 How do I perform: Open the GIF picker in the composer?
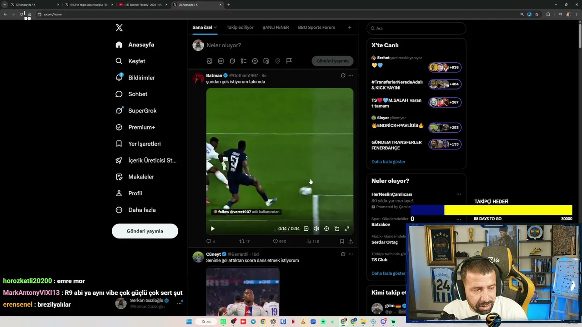pyautogui.click(x=221, y=61)
